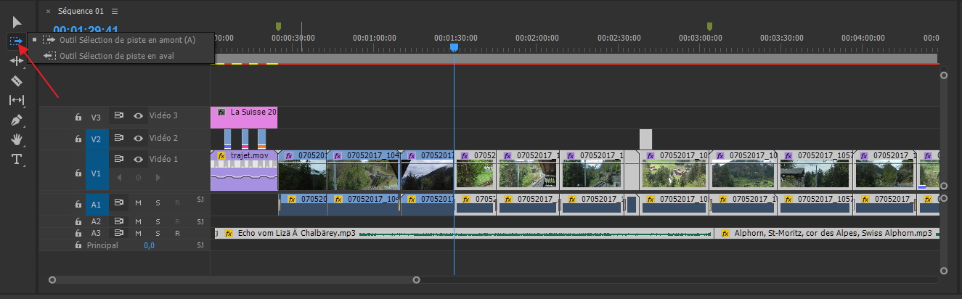Toggle sync lock on track A2
Screen dimensions: 962x299
click(118, 222)
